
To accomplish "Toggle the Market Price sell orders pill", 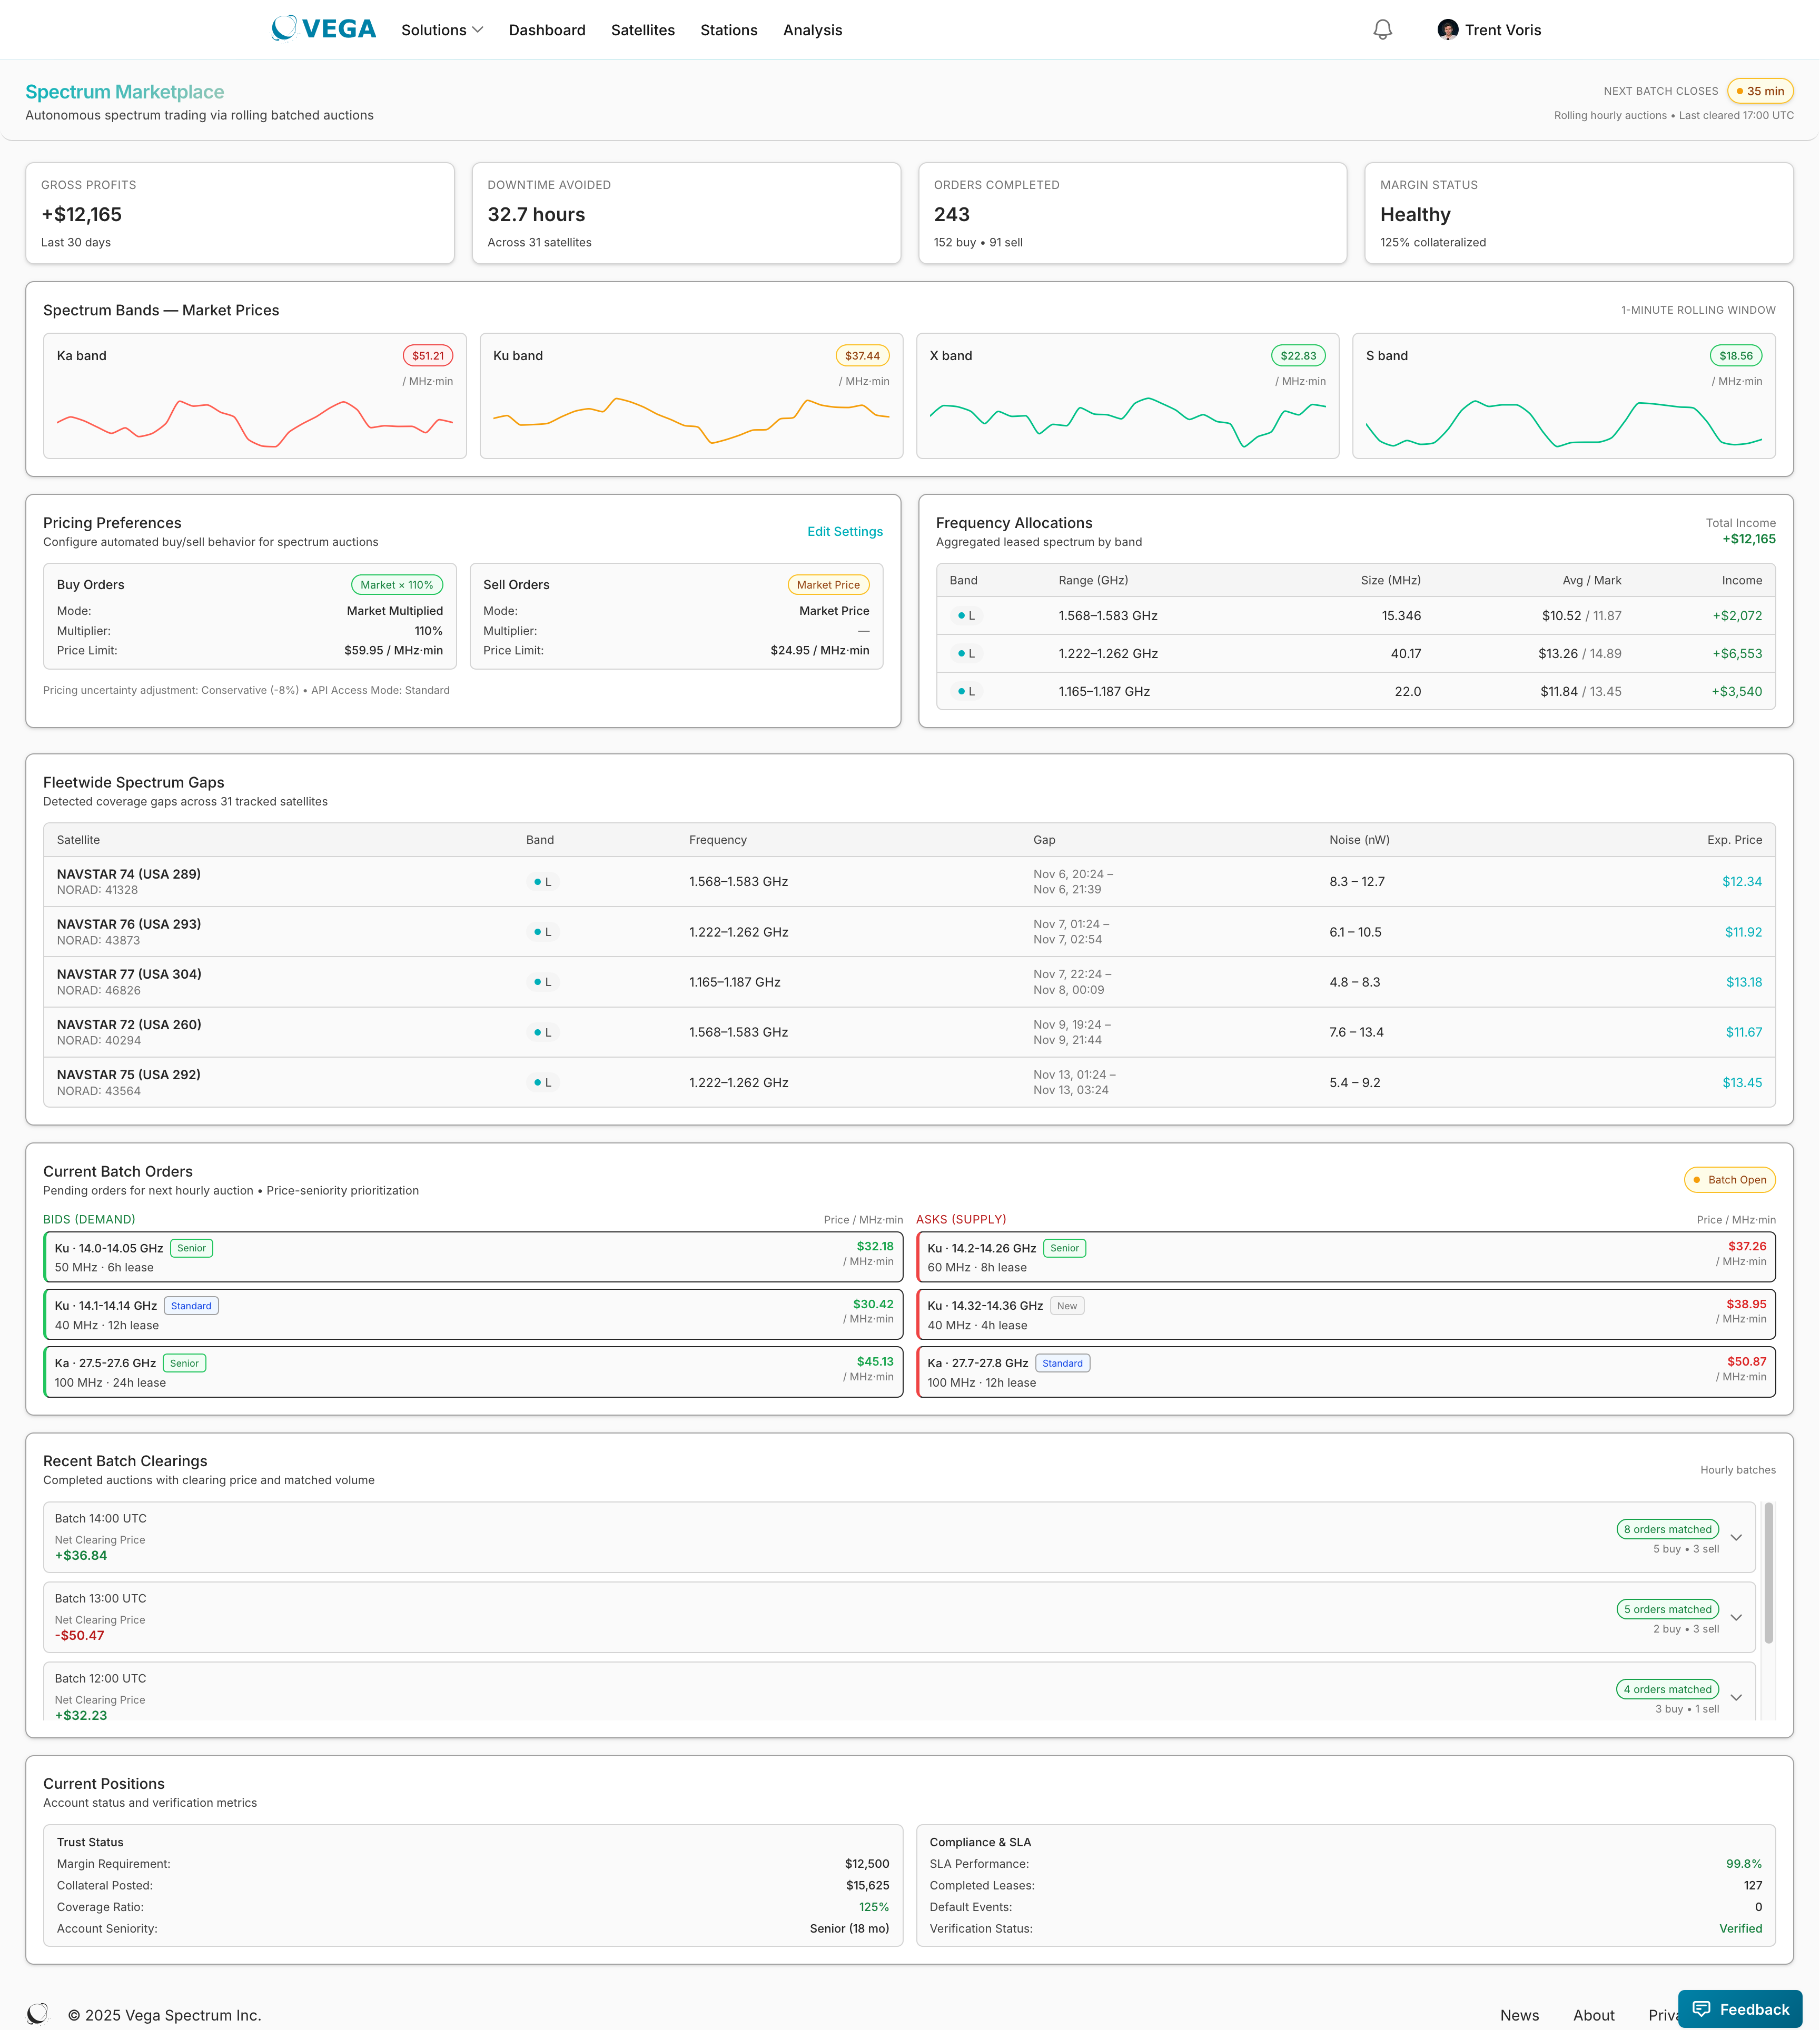I will (828, 584).
